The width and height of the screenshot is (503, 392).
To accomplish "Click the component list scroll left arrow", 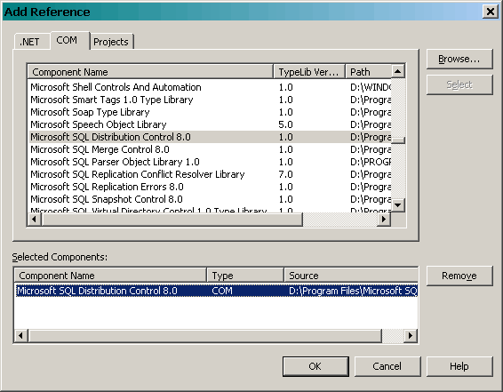I will (35, 220).
